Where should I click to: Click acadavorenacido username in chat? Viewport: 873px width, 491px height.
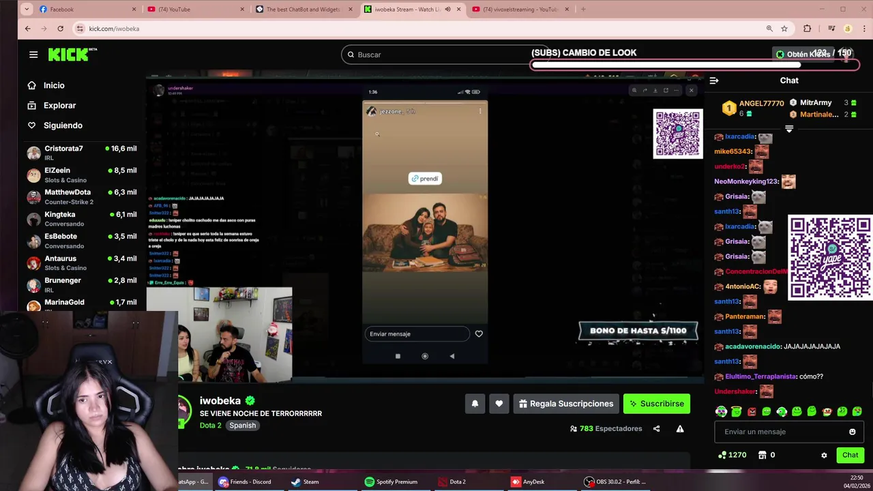coord(752,346)
